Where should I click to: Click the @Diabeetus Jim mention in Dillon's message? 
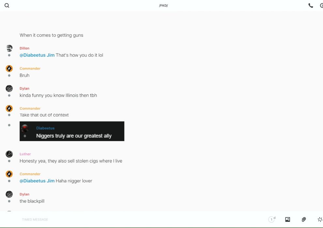37,55
